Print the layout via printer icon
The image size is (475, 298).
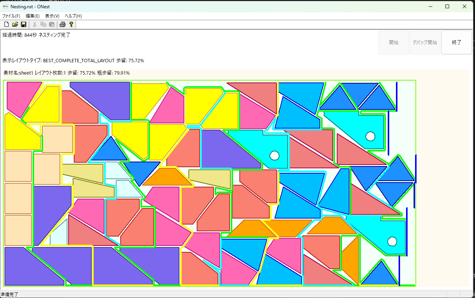pyautogui.click(x=63, y=25)
